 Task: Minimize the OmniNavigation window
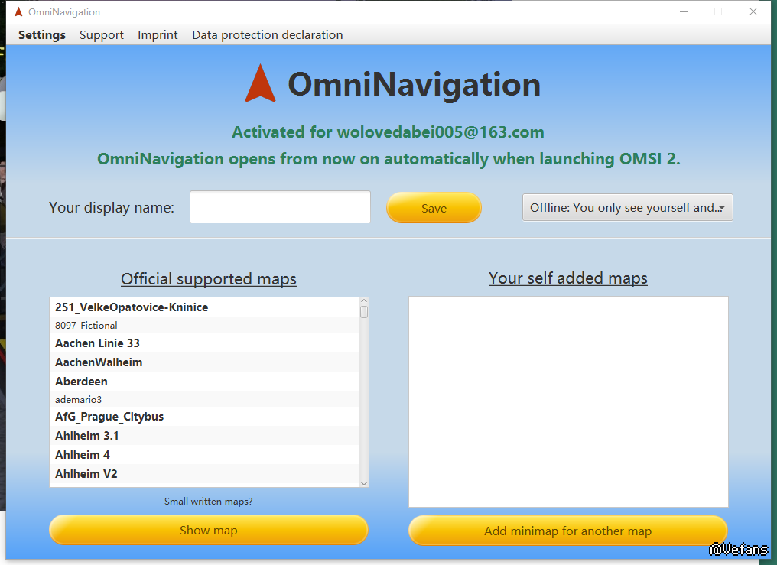tap(684, 11)
